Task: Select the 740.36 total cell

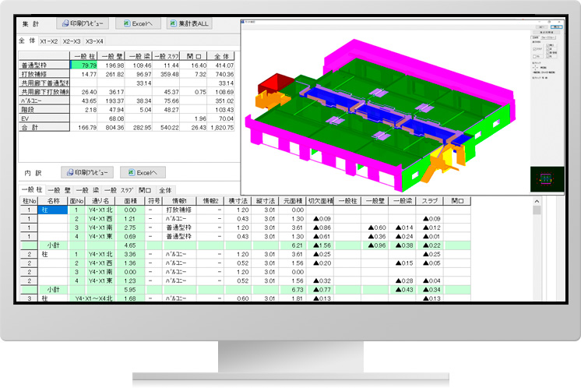Action: point(221,74)
